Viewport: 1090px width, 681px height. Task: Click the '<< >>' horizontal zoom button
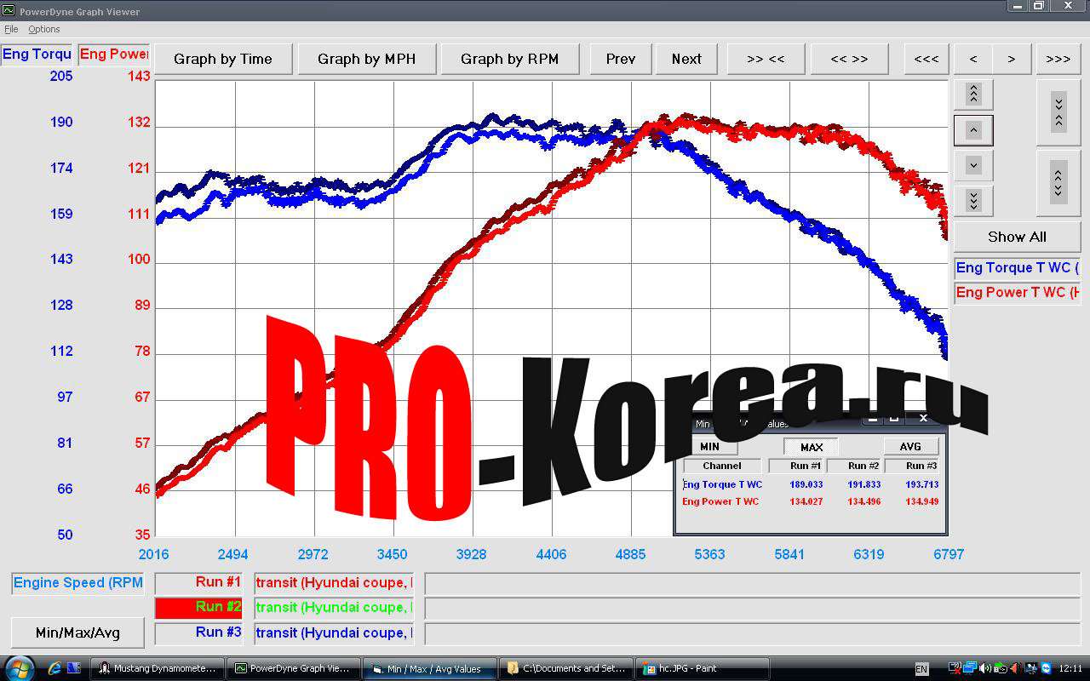click(849, 59)
